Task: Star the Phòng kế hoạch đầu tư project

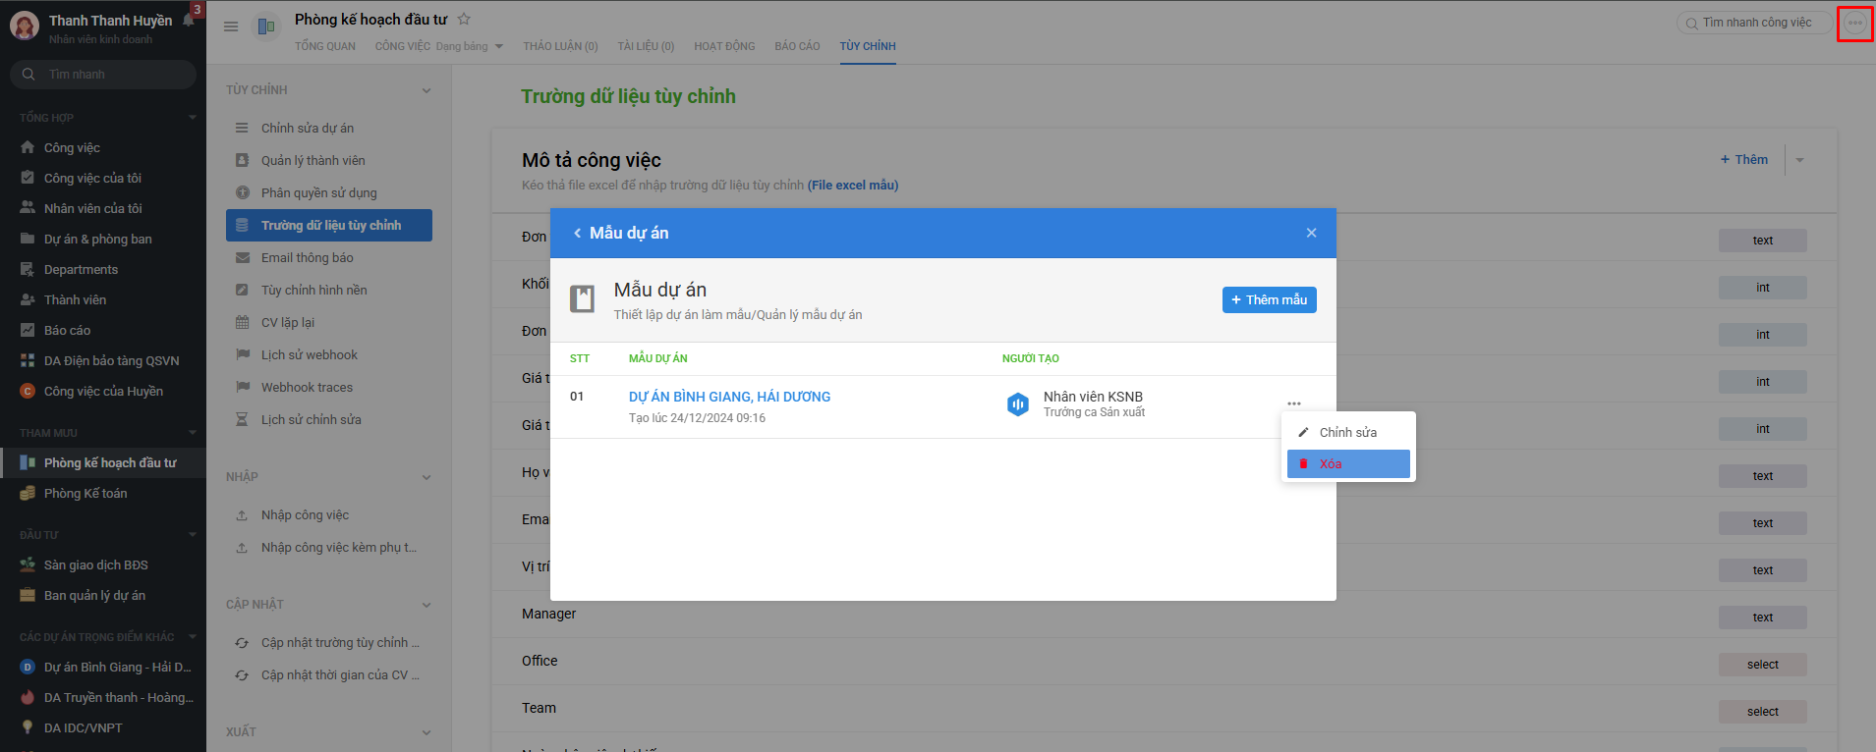Action: pos(464,19)
